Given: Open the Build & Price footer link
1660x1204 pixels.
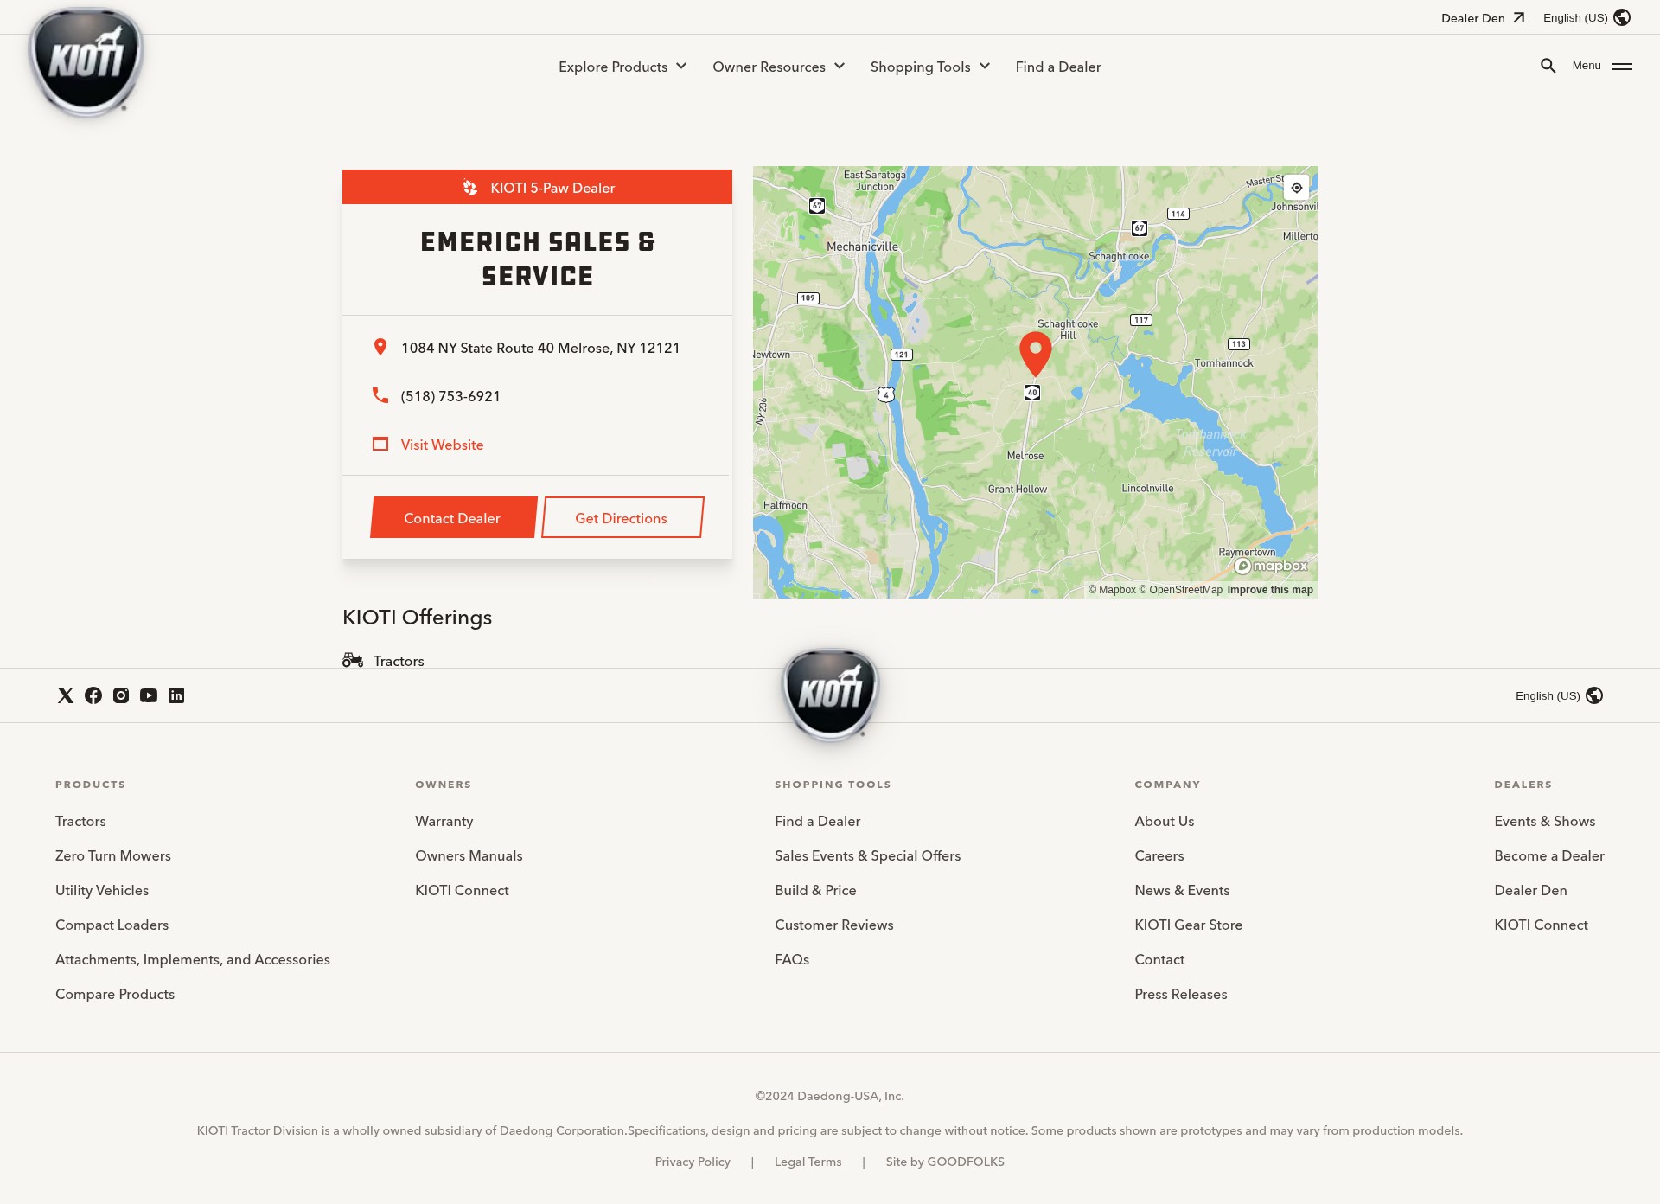Looking at the screenshot, I should point(815,890).
